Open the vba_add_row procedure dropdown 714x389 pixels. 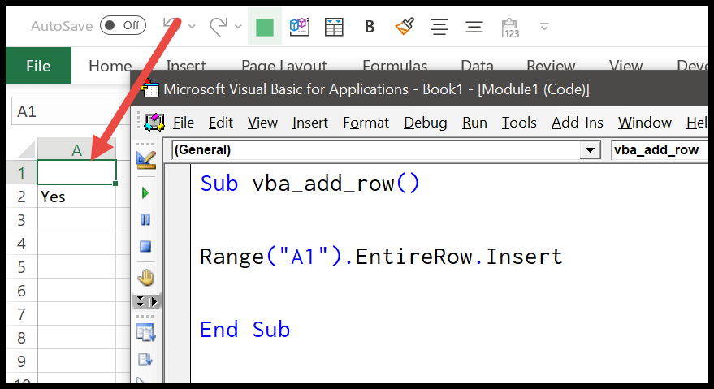[658, 150]
